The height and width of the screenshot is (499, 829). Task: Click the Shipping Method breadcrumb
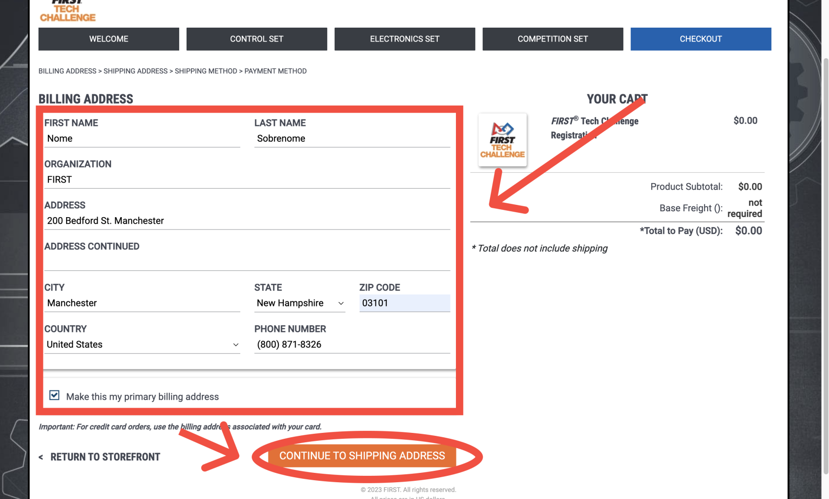(206, 71)
